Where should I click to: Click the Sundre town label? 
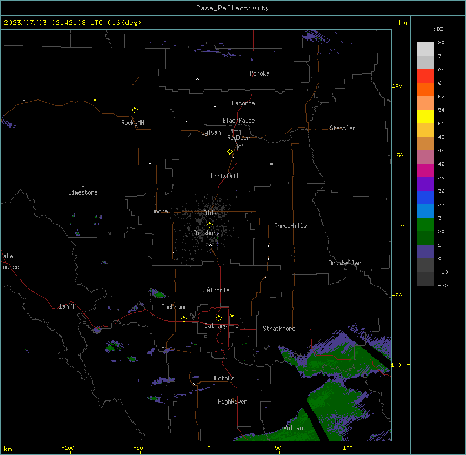click(158, 211)
